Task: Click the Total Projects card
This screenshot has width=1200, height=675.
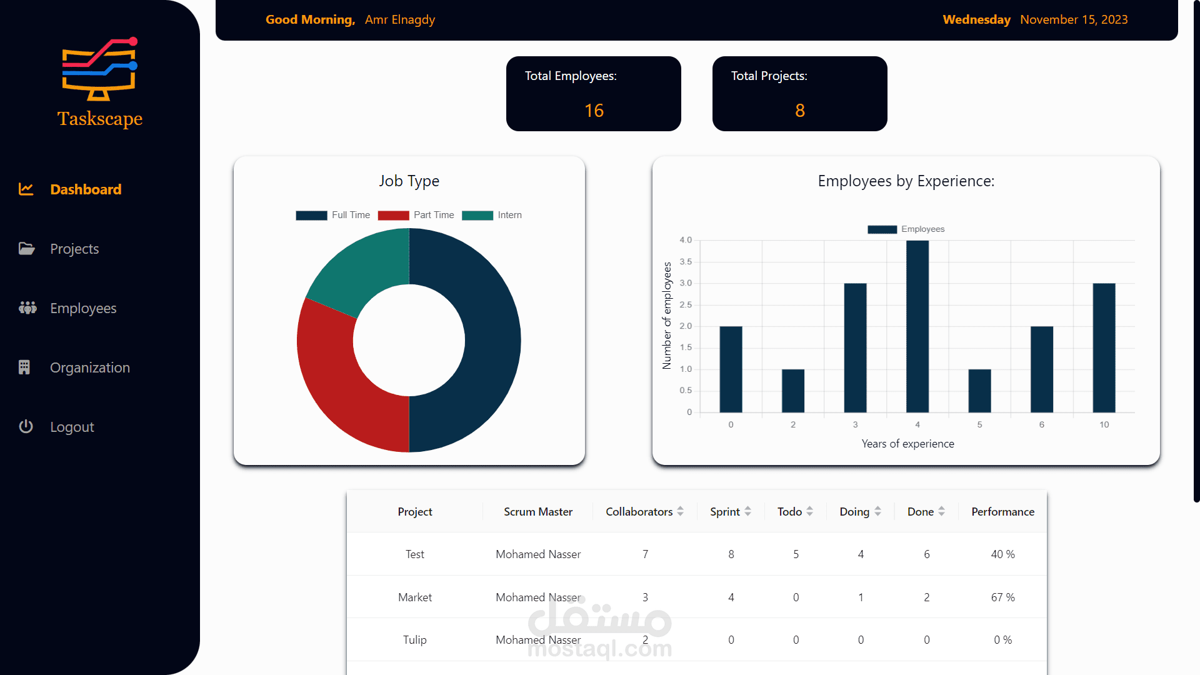Action: point(799,94)
